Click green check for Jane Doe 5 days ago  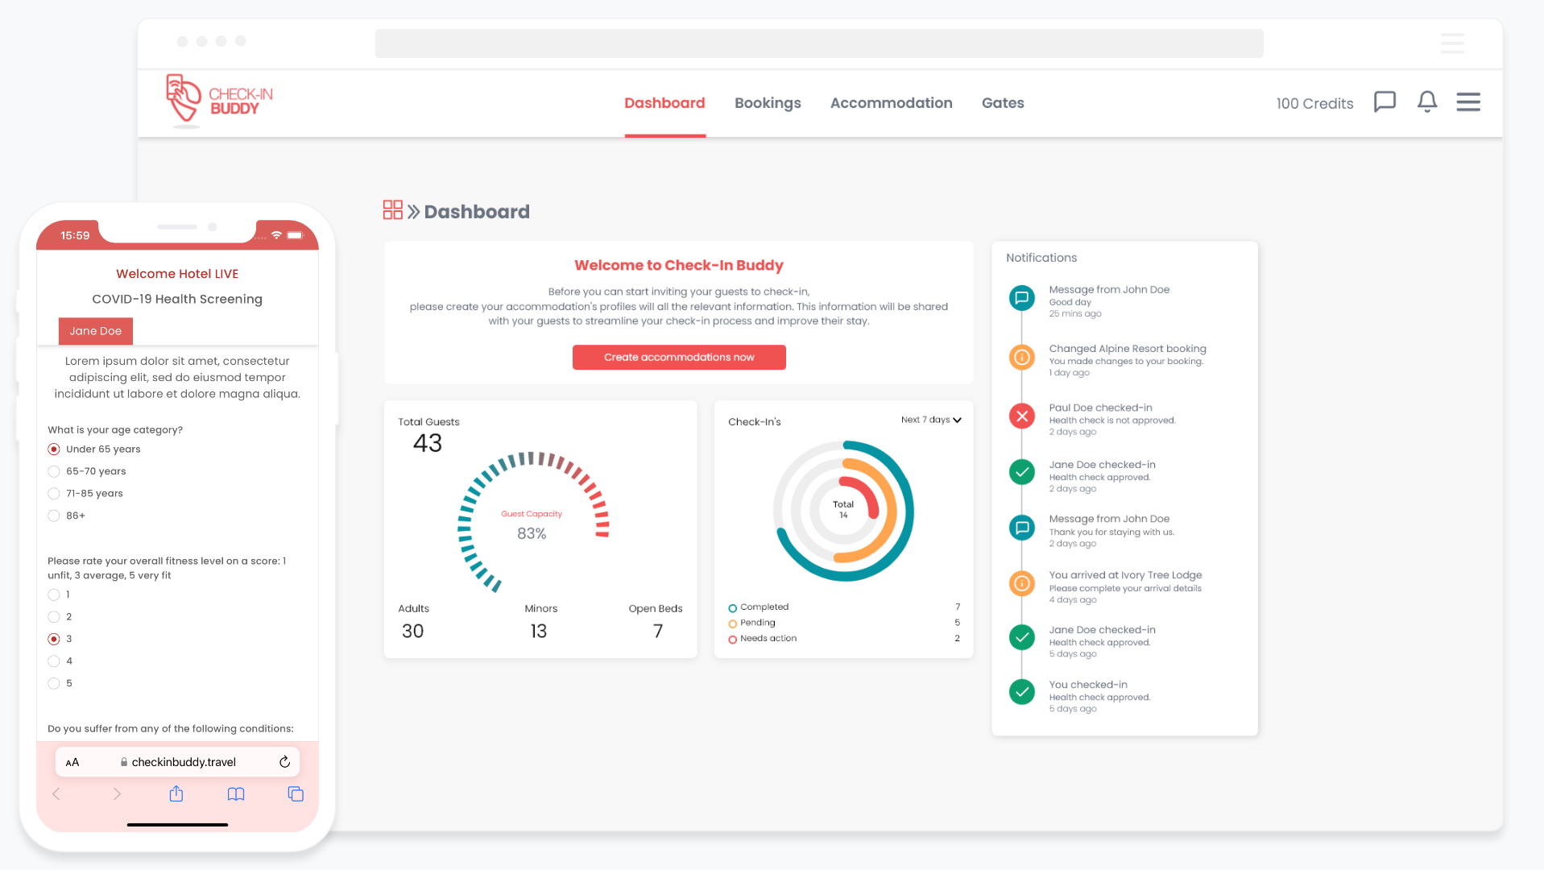1022,637
